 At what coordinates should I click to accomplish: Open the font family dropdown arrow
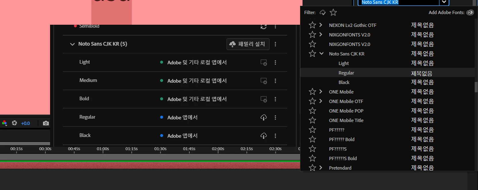pos(444,2)
